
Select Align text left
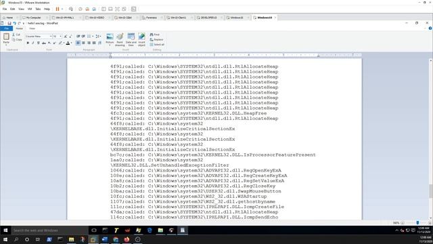point(78,43)
